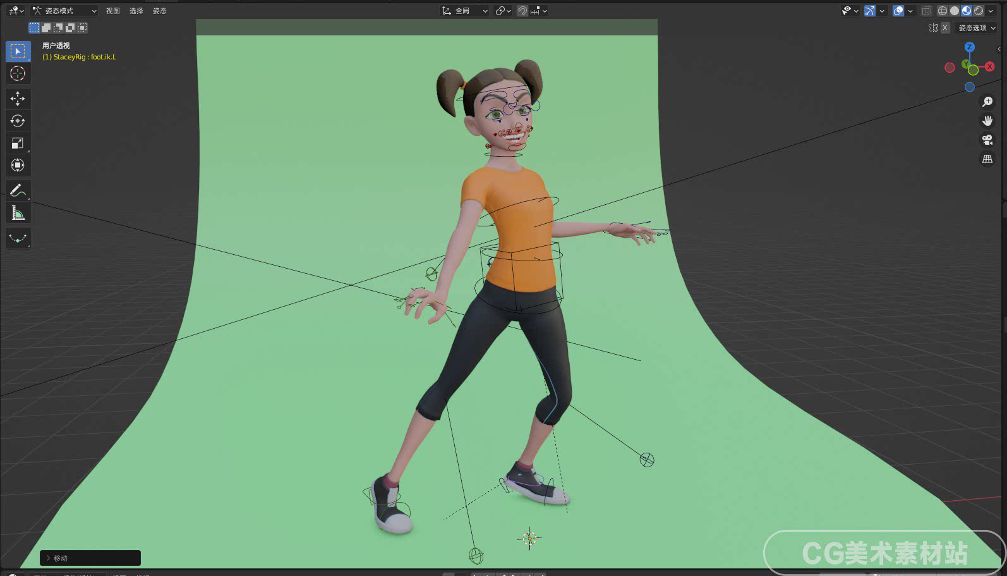The width and height of the screenshot is (1007, 576).
Task: Toggle viewport overlays display
Action: click(x=898, y=11)
